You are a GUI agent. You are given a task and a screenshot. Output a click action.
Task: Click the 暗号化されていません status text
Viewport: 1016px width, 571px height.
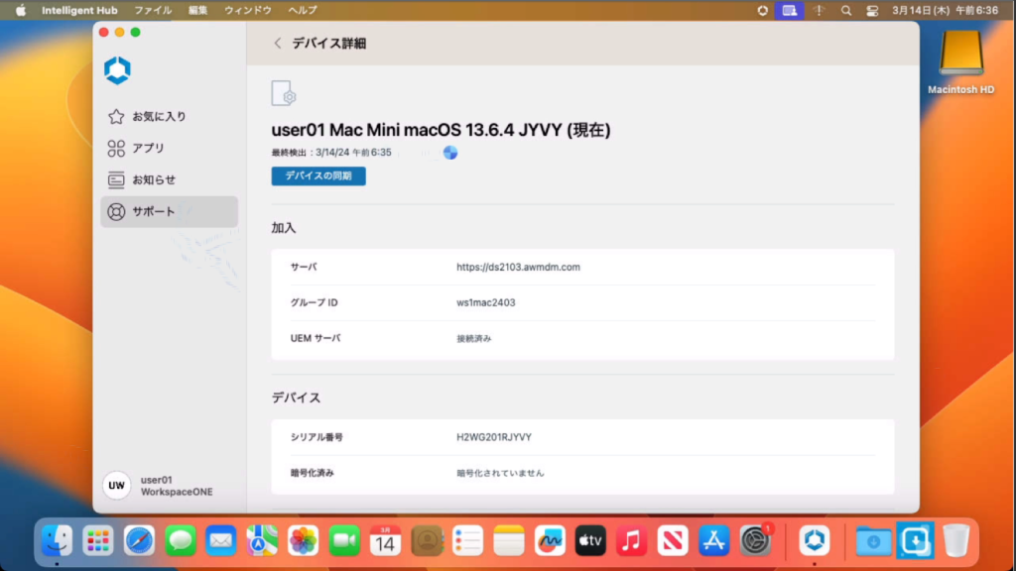tap(500, 473)
